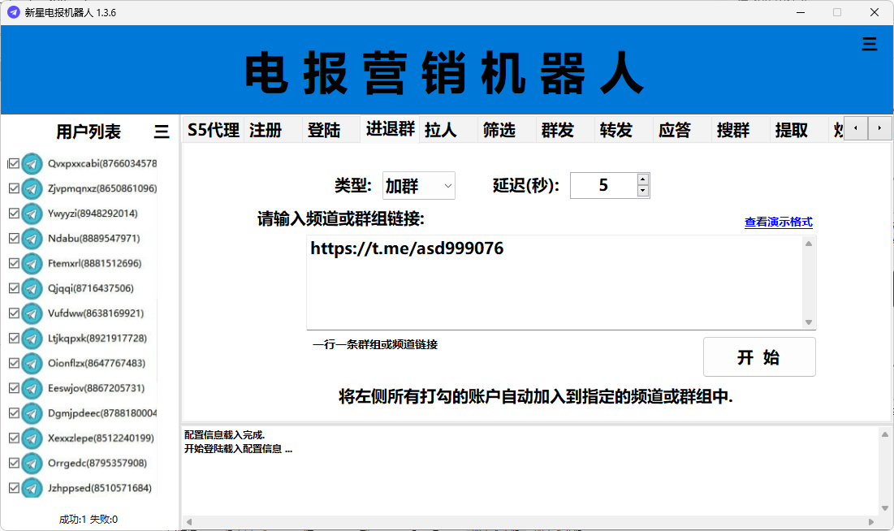Click link box scrollbar up arrow
894x531 pixels.
click(809, 244)
